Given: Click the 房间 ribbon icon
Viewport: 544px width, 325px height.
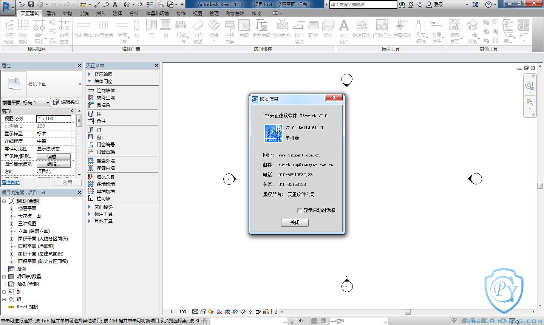Looking at the screenshot, I should pos(244,29).
